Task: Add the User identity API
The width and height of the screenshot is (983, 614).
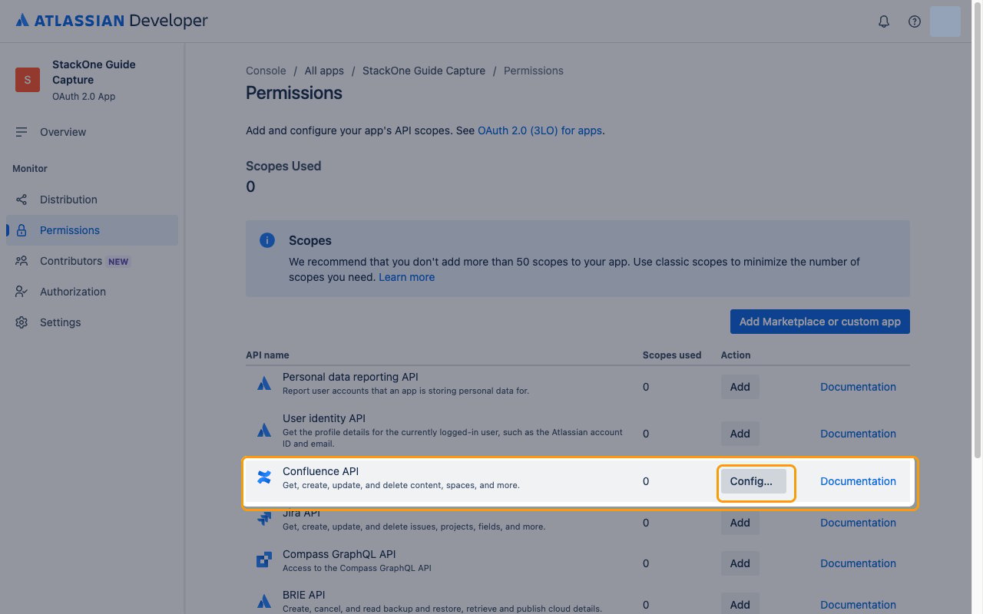Action: pos(740,434)
